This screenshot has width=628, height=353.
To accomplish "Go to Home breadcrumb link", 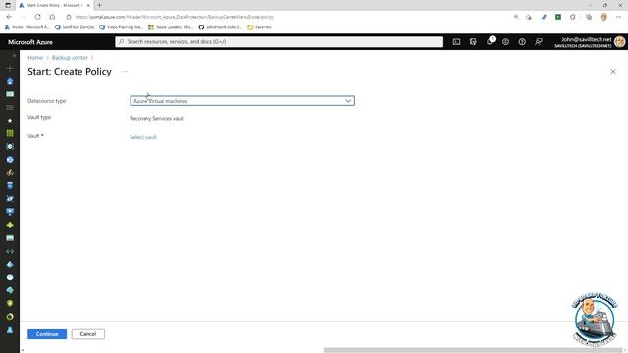I will pos(35,58).
